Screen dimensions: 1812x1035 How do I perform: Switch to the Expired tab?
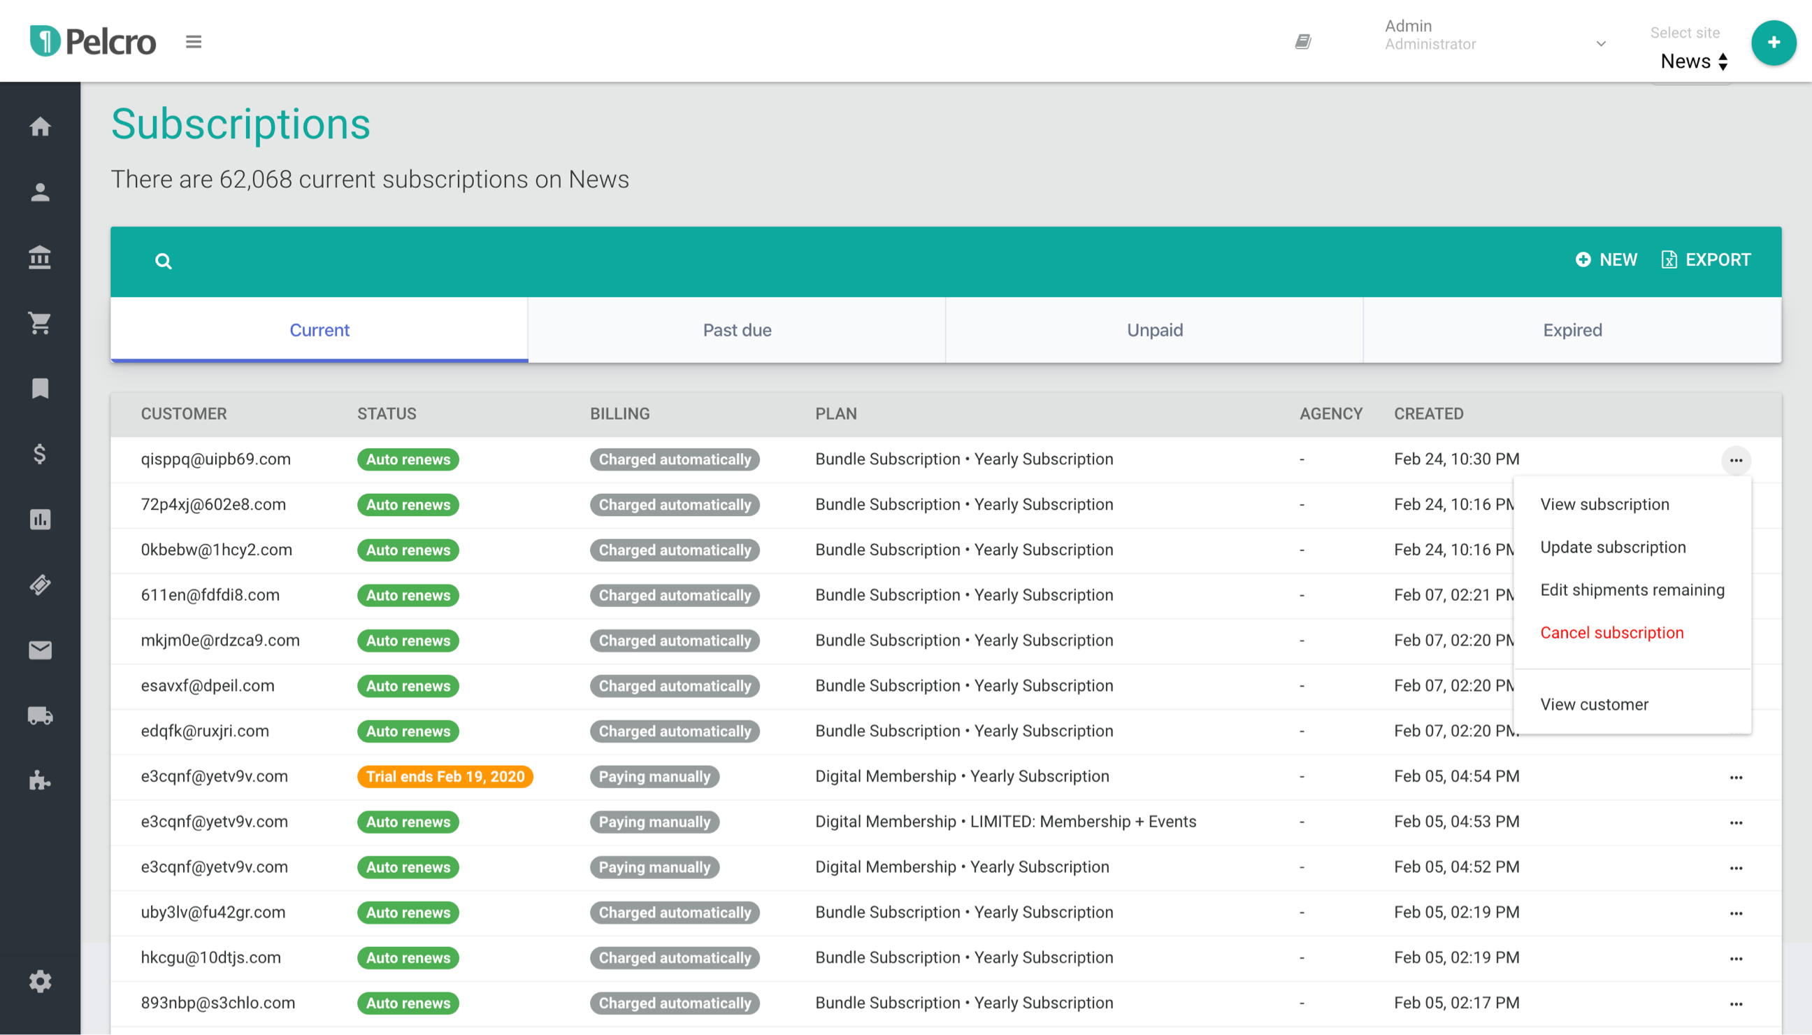[1572, 330]
